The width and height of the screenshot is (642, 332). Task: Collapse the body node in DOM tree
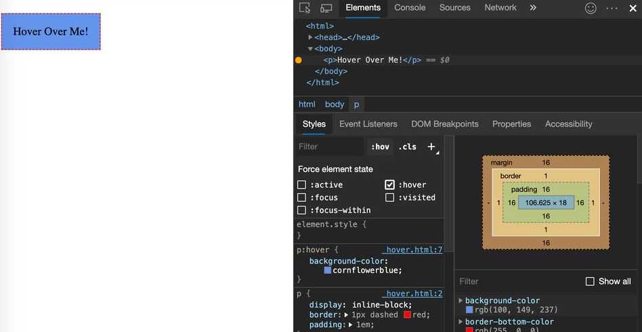tap(310, 49)
